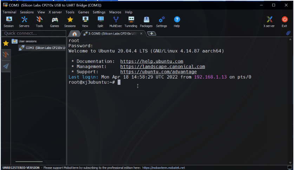Select the COM3 Silicon Labs session entry
Screen dimensions: 294x170
coord(43,48)
